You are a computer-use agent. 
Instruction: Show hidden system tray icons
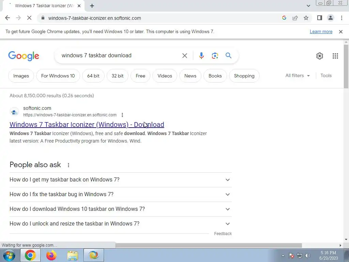283,256
